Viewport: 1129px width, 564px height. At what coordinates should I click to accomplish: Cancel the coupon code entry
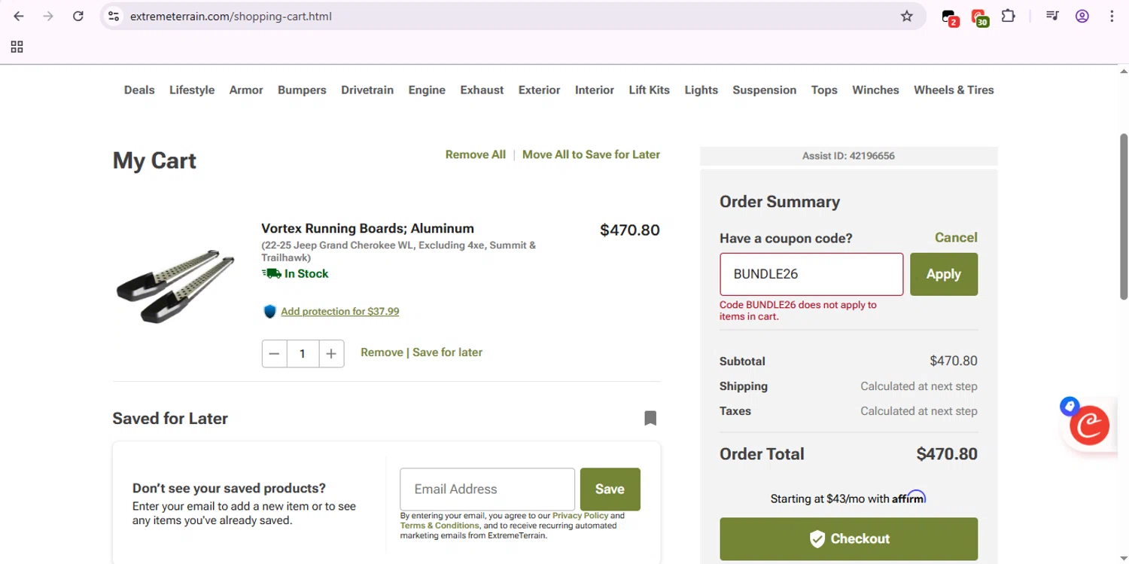pyautogui.click(x=956, y=237)
